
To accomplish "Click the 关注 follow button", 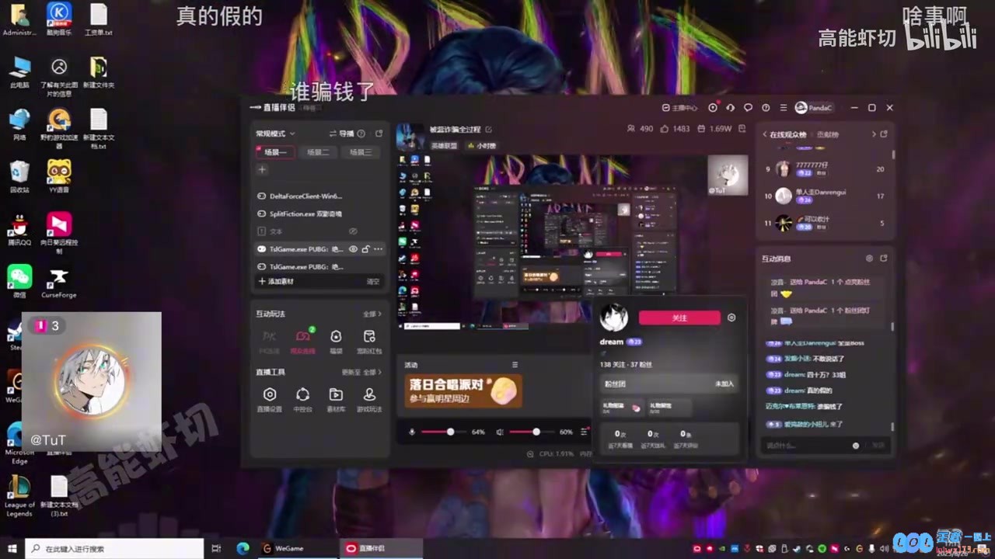I will [x=679, y=318].
